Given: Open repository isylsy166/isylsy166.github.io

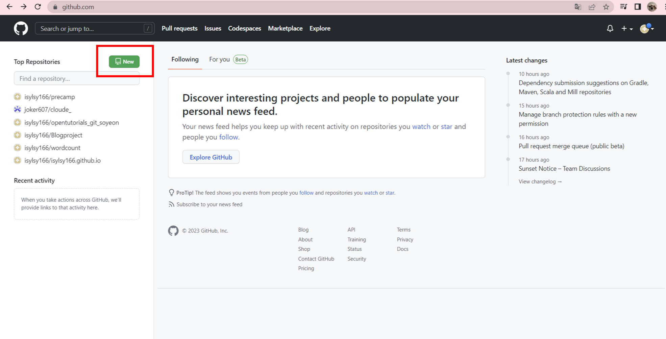Looking at the screenshot, I should pyautogui.click(x=63, y=161).
